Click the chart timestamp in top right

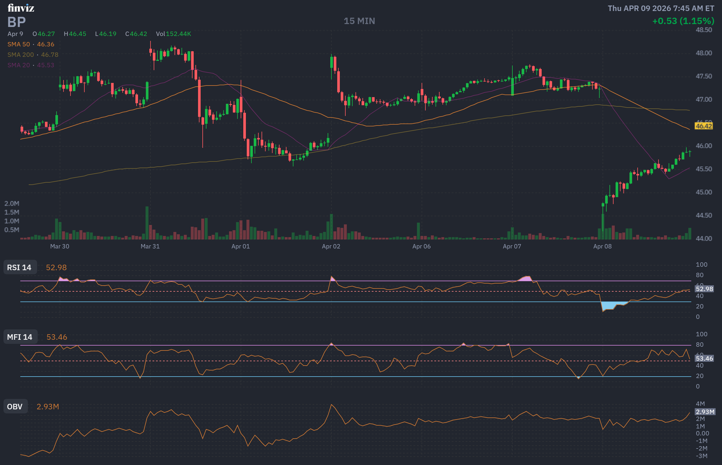[x=661, y=8]
